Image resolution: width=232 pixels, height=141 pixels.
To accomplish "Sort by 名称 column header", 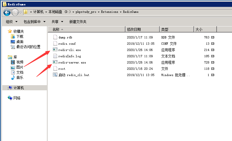I will 87,29.
